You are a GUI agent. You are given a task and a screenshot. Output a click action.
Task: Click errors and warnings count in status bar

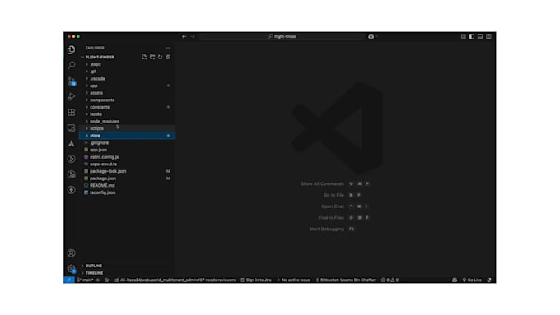tap(390, 280)
